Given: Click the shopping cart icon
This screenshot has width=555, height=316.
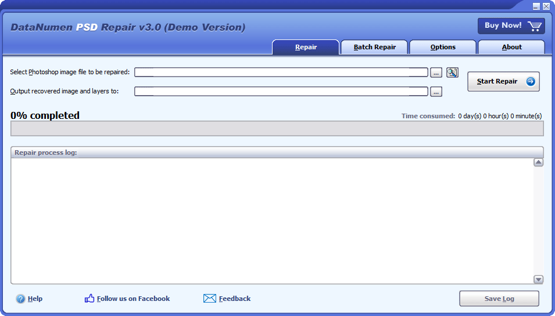Looking at the screenshot, I should point(535,26).
